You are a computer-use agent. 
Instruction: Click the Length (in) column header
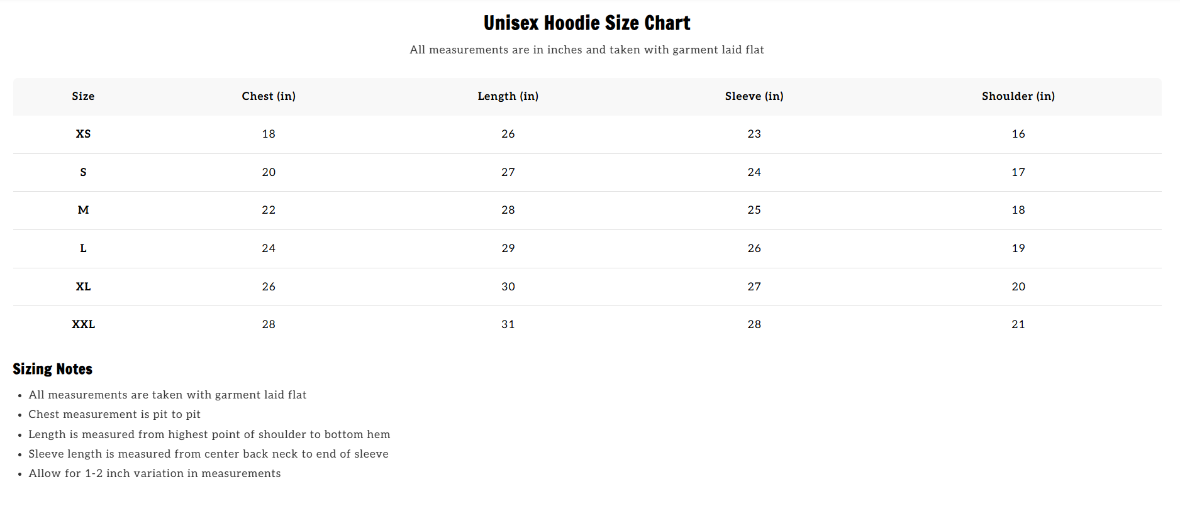tap(508, 96)
